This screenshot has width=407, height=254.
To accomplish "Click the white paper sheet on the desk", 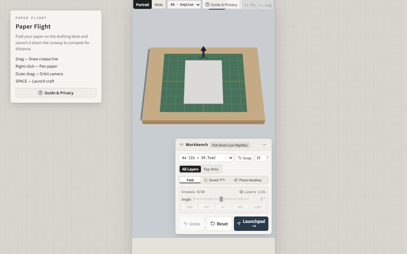I will pos(203,82).
